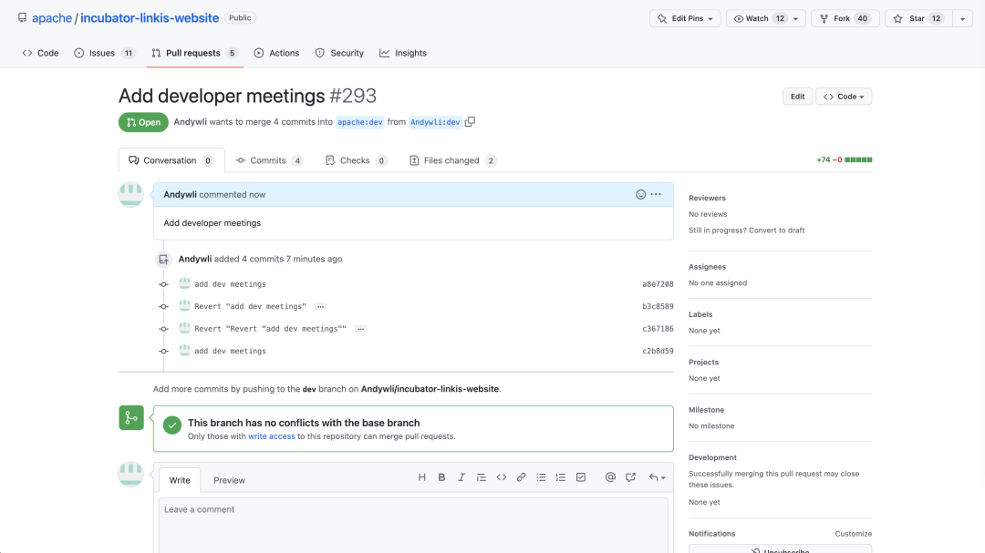Star the repository
985x553 pixels.
[918, 18]
